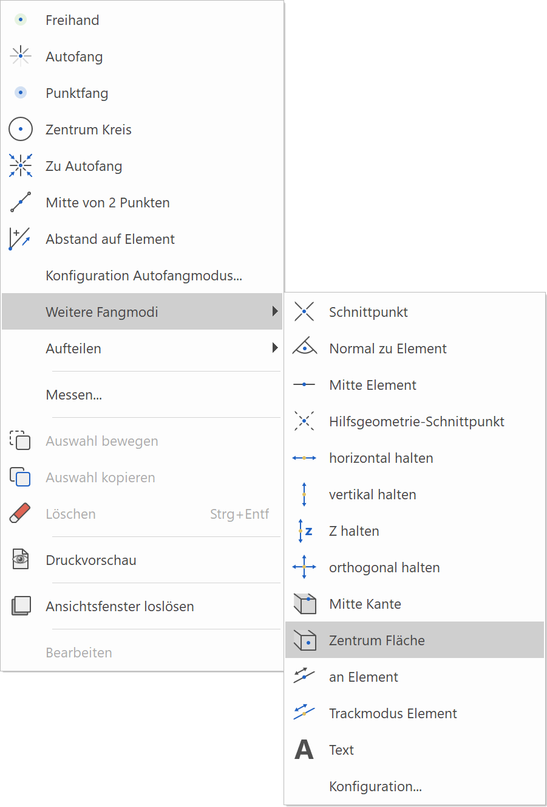
Task: Activate the Autofang snap icon
Action: 21,57
